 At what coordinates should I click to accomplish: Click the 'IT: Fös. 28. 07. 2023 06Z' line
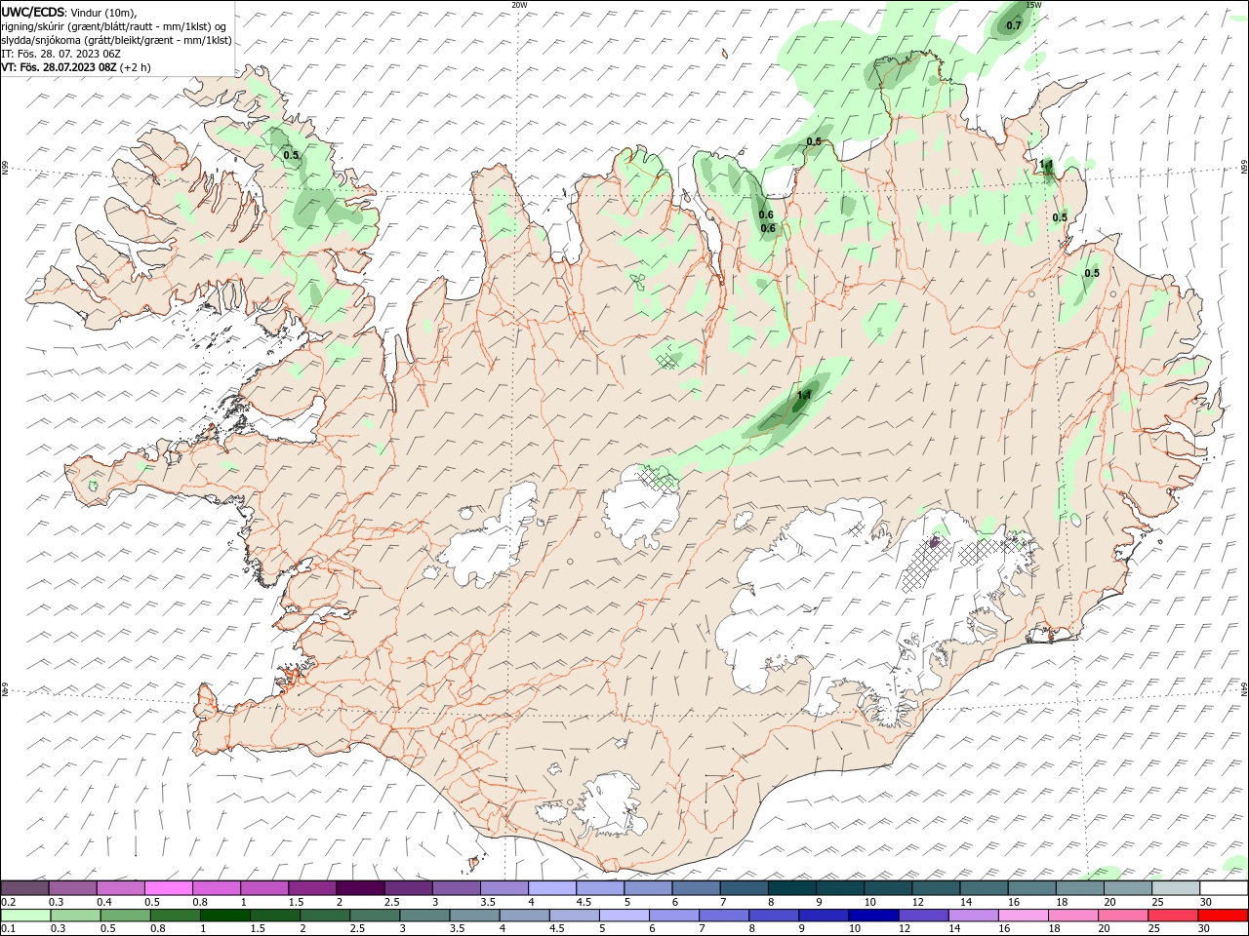click(x=61, y=54)
